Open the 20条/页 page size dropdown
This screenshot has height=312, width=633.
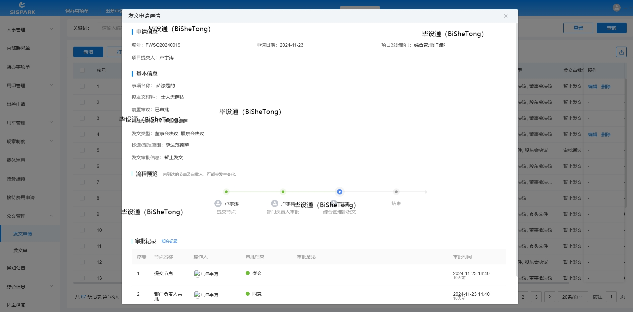(x=572, y=297)
